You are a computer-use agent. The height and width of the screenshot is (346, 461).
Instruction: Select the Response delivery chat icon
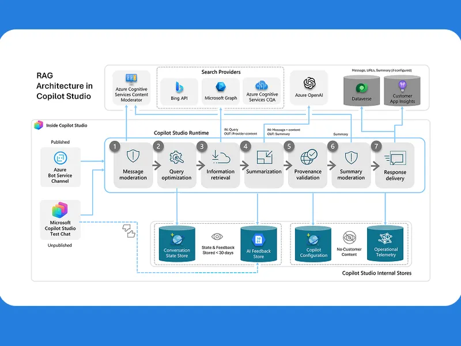tap(395, 158)
